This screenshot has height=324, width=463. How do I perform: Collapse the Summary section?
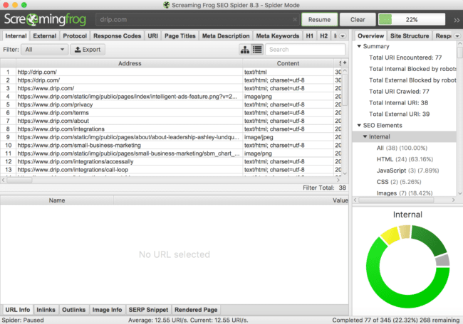[x=359, y=46]
